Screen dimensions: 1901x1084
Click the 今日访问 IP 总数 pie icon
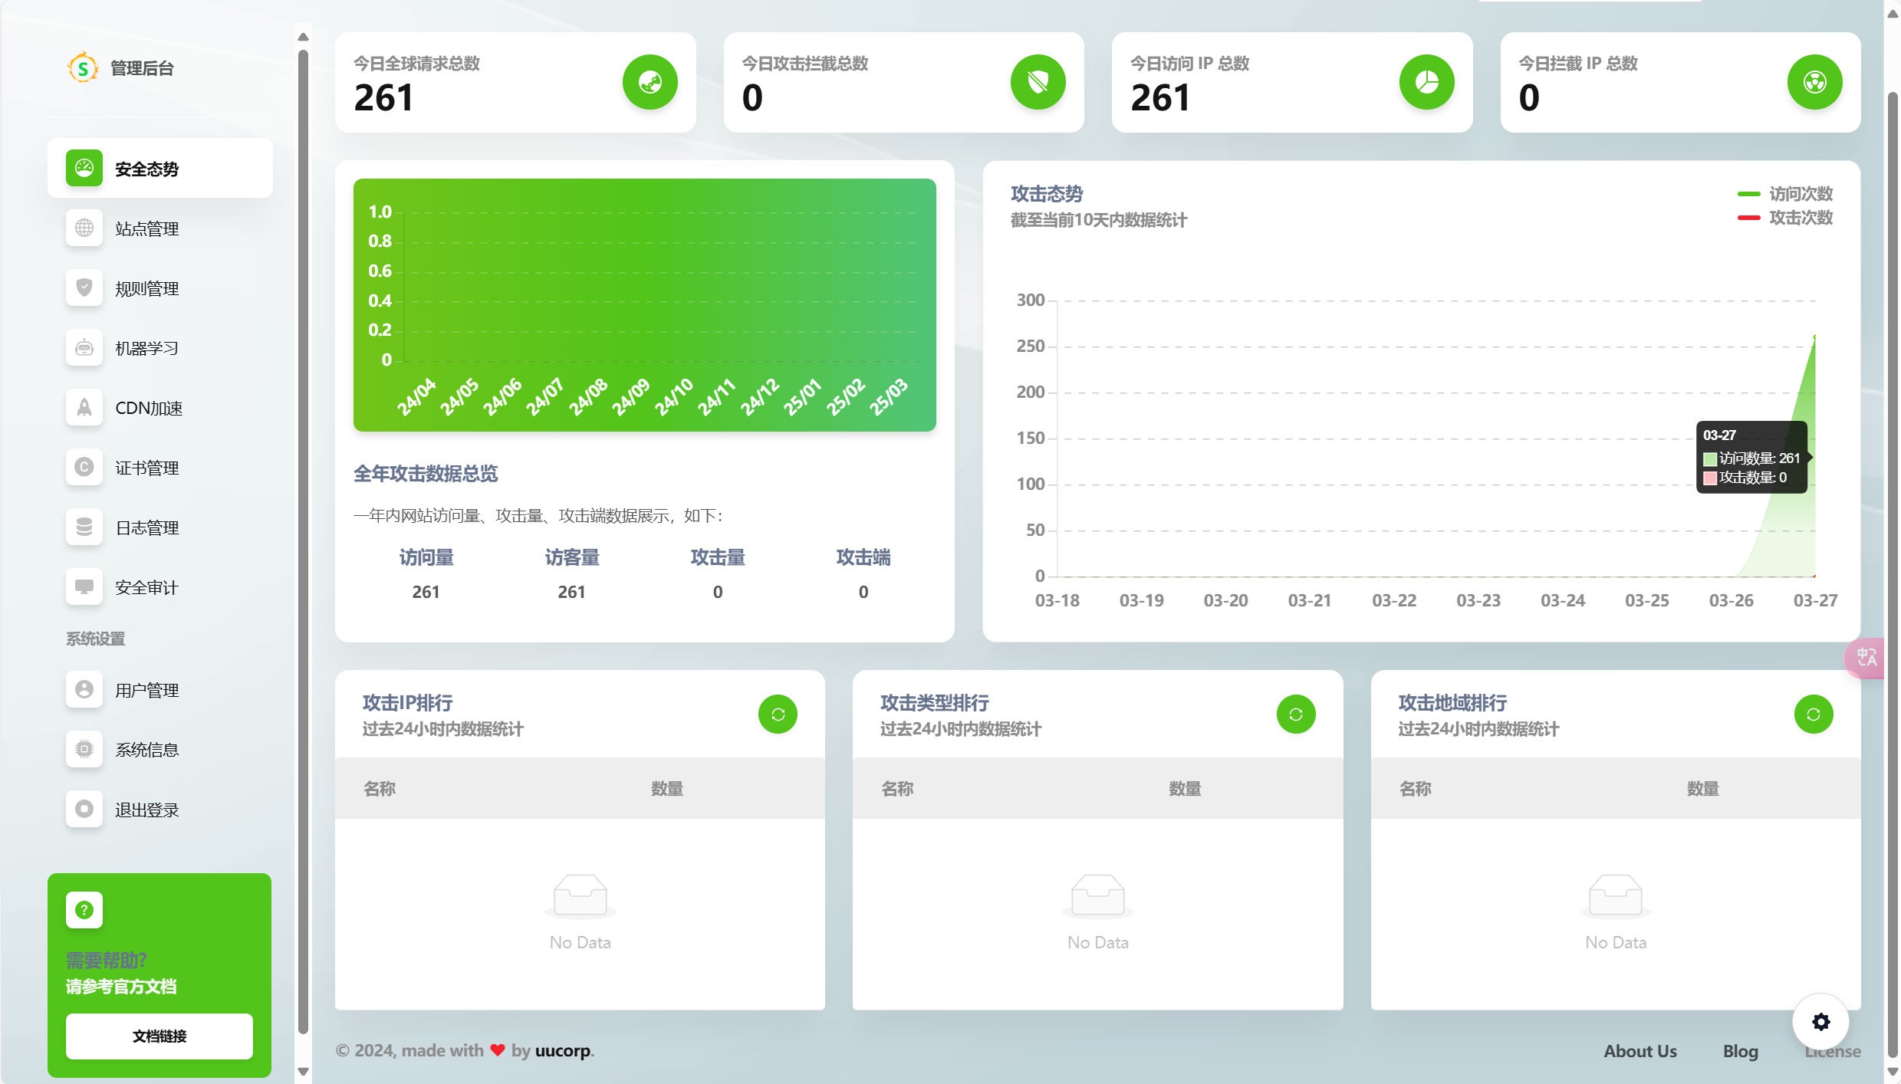pyautogui.click(x=1427, y=82)
